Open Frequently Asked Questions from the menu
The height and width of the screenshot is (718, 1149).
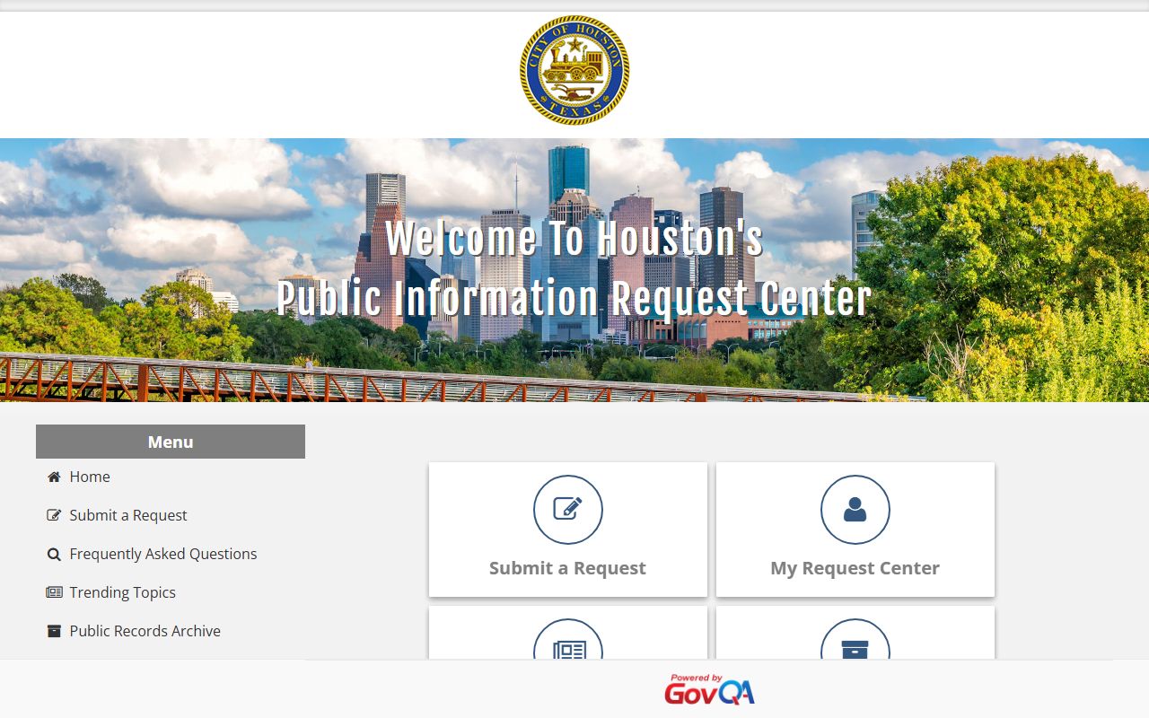(x=163, y=554)
